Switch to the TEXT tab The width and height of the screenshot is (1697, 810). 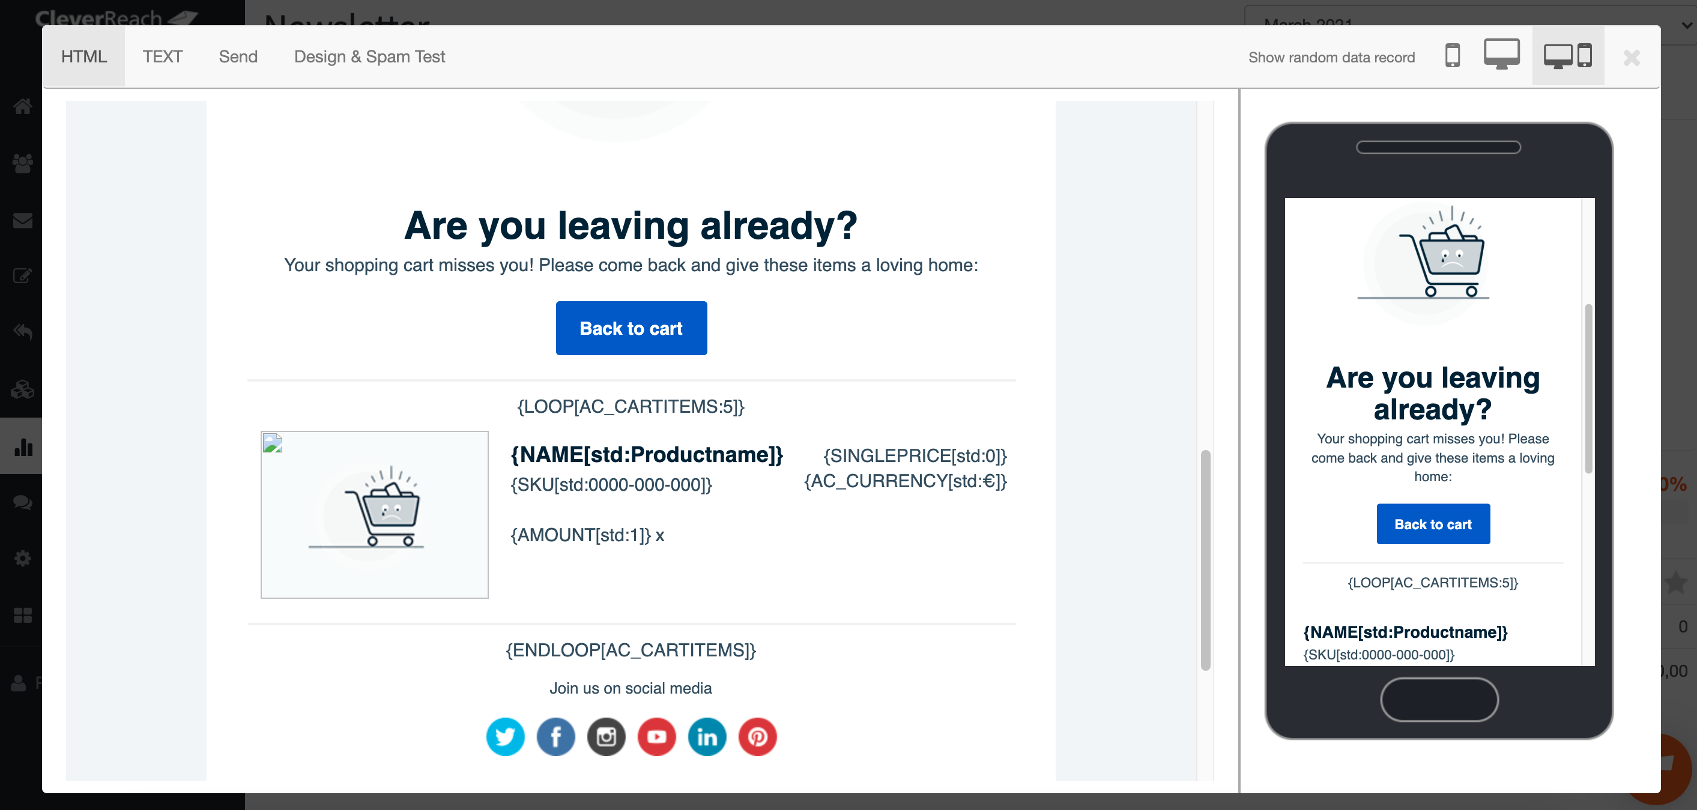point(163,56)
